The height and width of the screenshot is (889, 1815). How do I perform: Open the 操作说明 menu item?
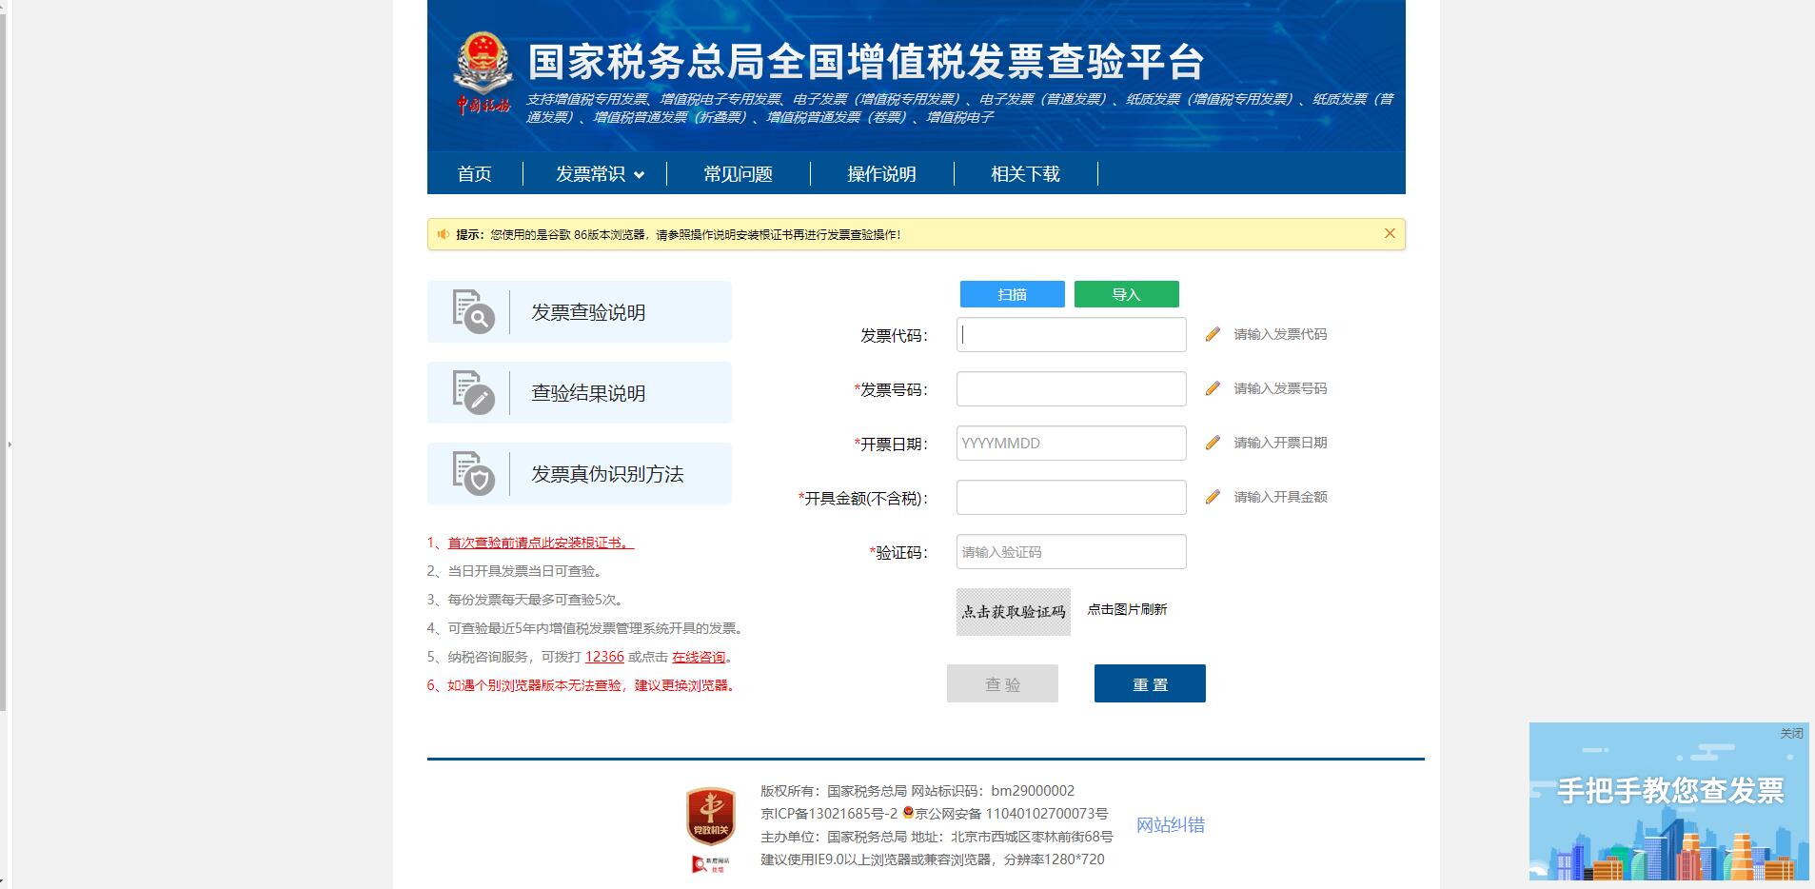click(x=881, y=174)
